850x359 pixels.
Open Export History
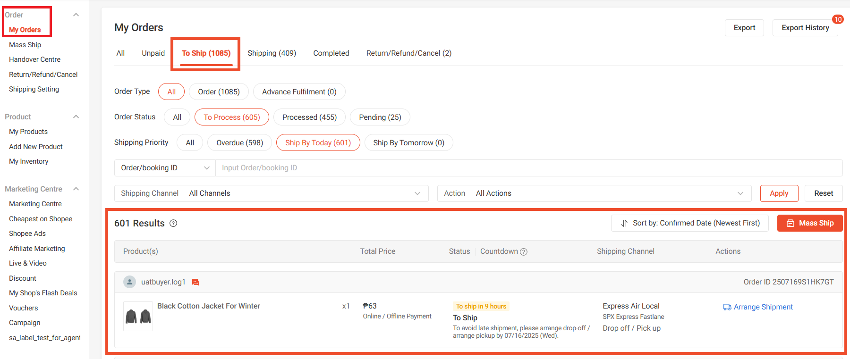pyautogui.click(x=806, y=28)
